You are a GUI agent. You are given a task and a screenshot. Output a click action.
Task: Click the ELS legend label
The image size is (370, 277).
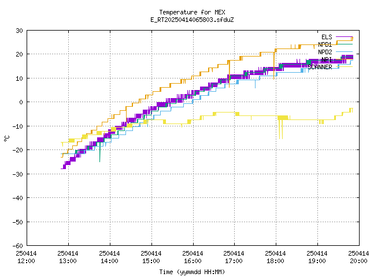[327, 37]
